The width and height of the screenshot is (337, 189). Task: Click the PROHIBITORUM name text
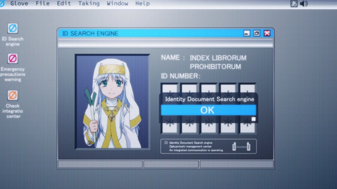pos(215,67)
